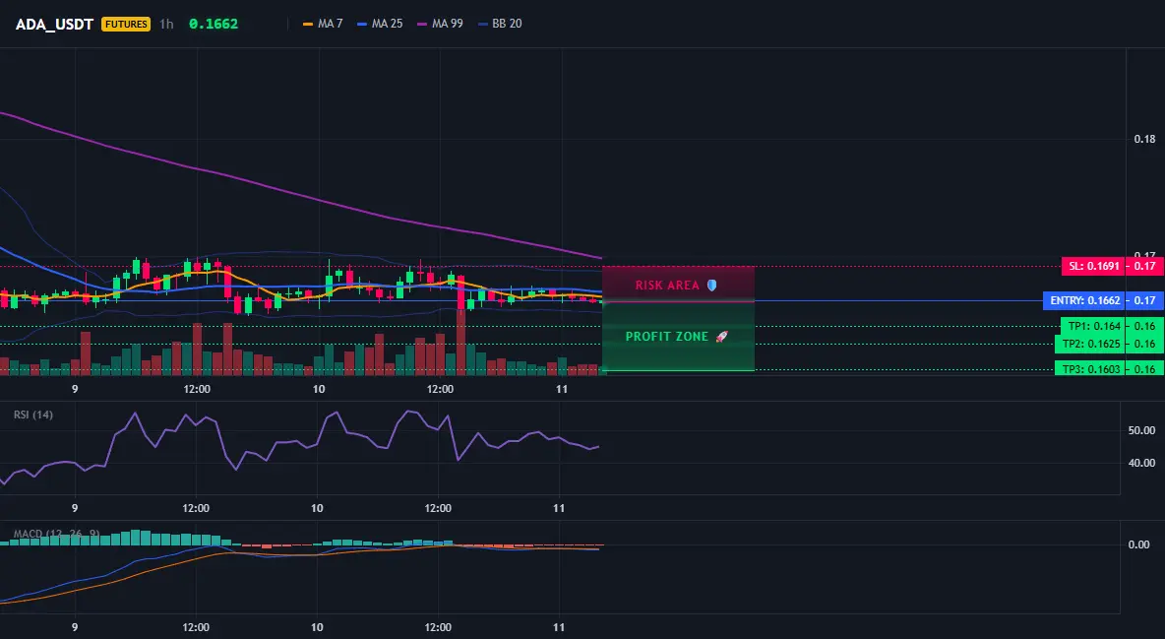Click the RISK AREA label text
Viewport: 1165px width, 639px height.
667,285
